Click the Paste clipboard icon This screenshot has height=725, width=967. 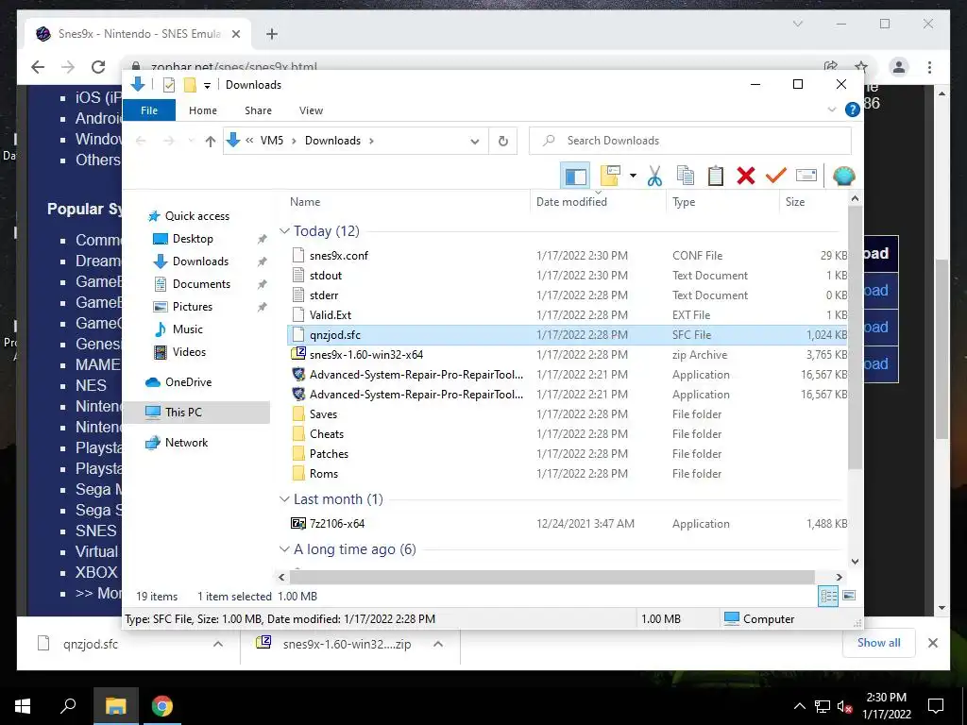point(716,177)
